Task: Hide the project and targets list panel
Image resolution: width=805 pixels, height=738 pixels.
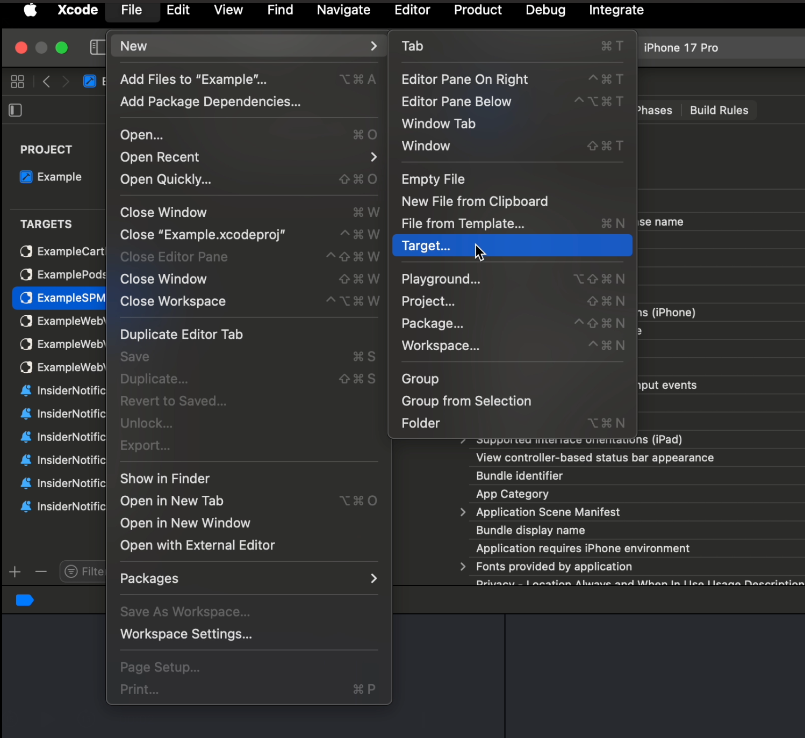Action: [16, 110]
